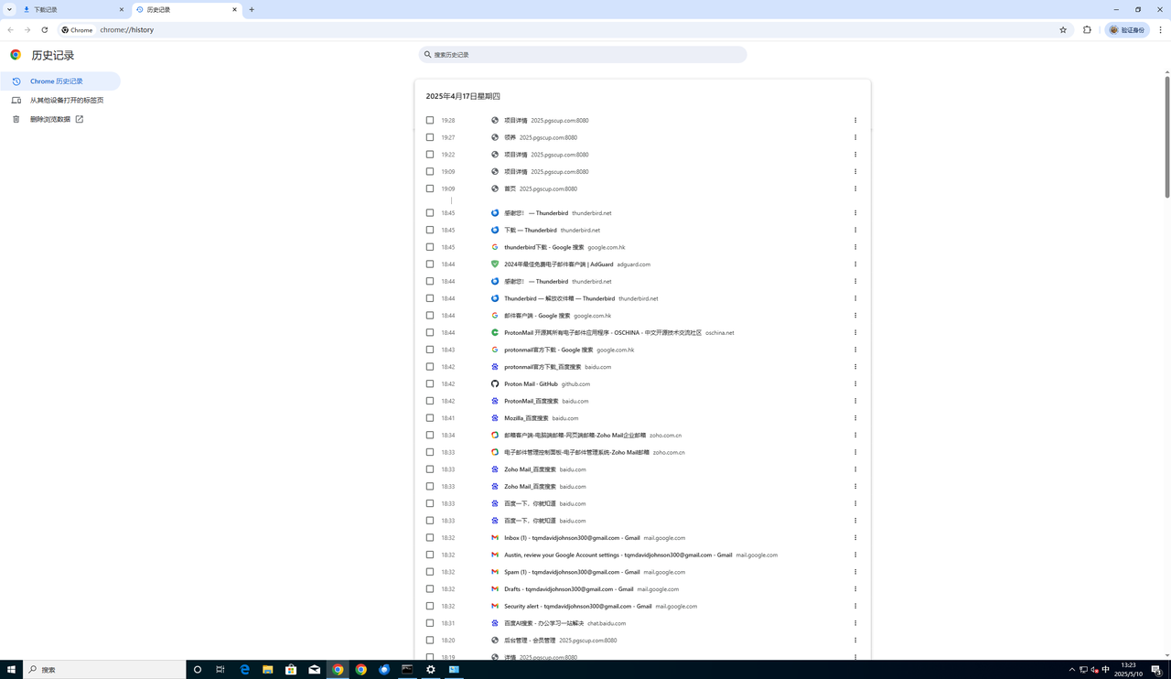Open Microsoft Edge from the taskbar

click(244, 669)
